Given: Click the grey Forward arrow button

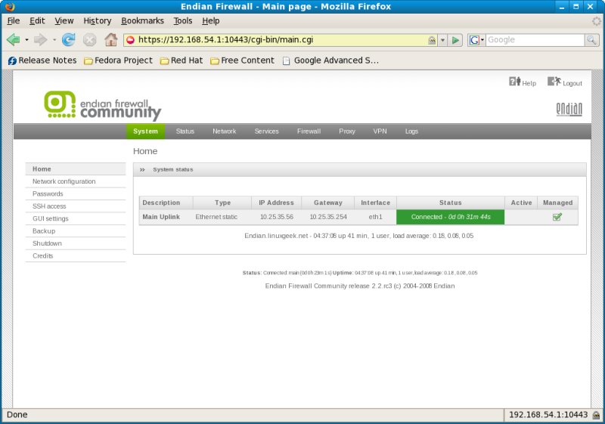Looking at the screenshot, I should click(x=40, y=40).
